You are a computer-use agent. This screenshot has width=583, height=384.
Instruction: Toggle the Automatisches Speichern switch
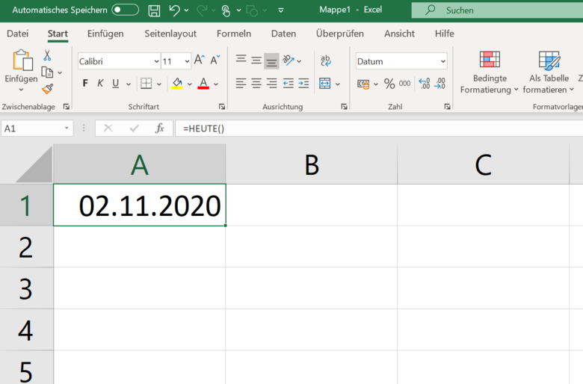[x=125, y=10]
